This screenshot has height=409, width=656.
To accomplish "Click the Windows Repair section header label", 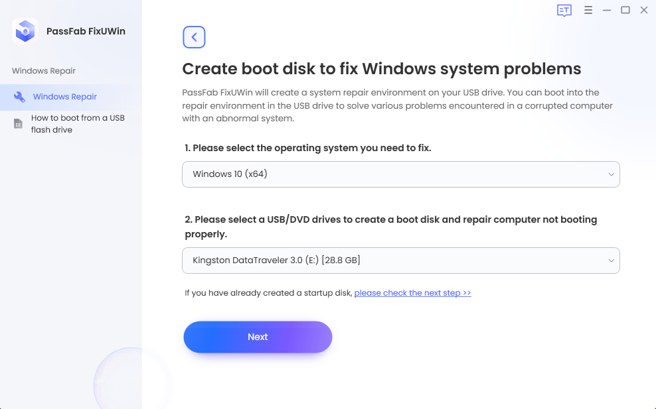I will [x=44, y=71].
